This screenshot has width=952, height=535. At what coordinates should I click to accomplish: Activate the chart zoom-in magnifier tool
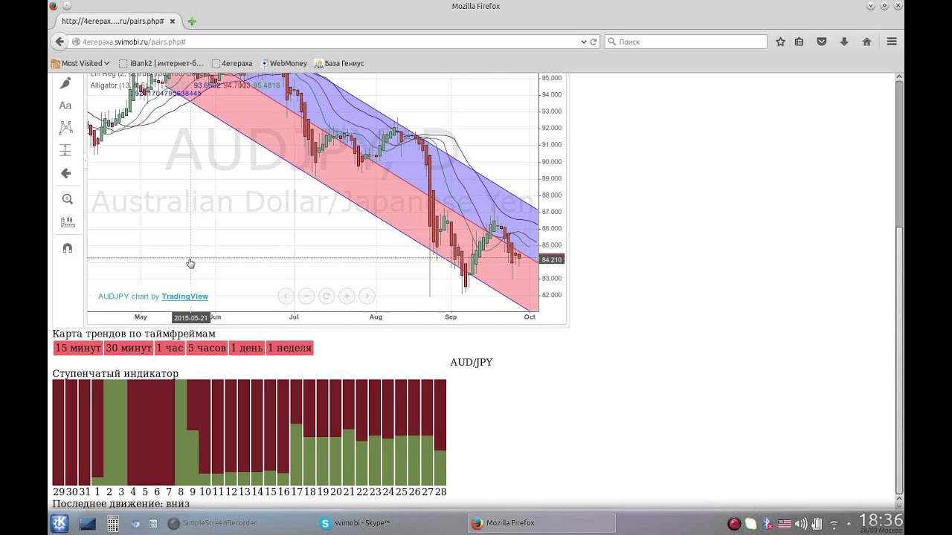[x=67, y=199]
